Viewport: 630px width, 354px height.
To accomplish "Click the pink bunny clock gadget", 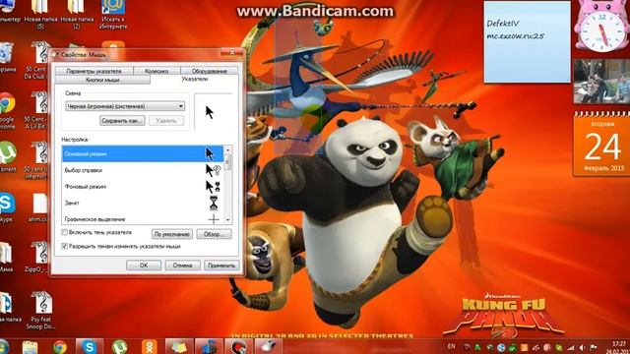I will pyautogui.click(x=601, y=27).
